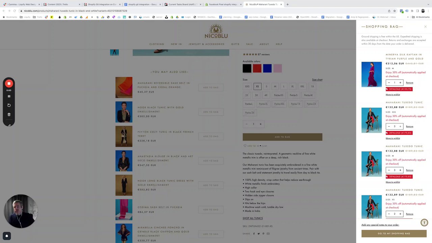Open Minerva Silk Kaftan thumbnail in bag

(372, 74)
